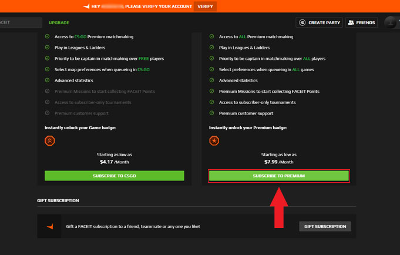This screenshot has width=400, height=255.
Task: Focus the search field in the top bar
Action: pyautogui.click(x=21, y=22)
